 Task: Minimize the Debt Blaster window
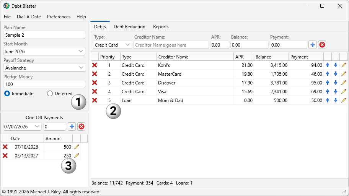click(x=305, y=6)
